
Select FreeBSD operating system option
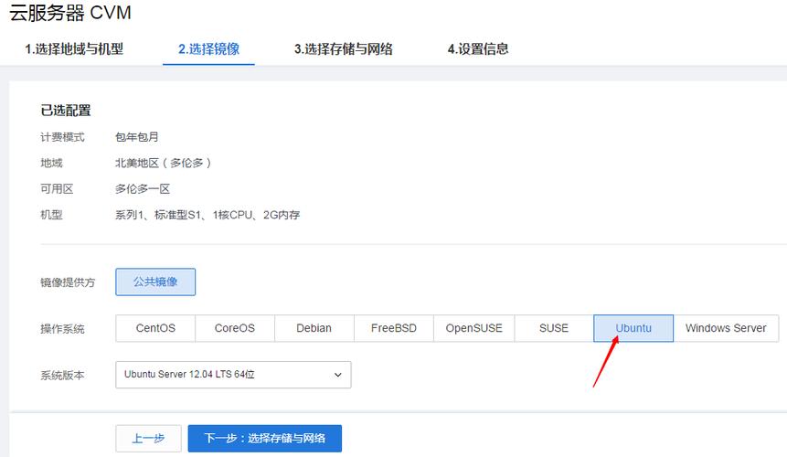(394, 328)
